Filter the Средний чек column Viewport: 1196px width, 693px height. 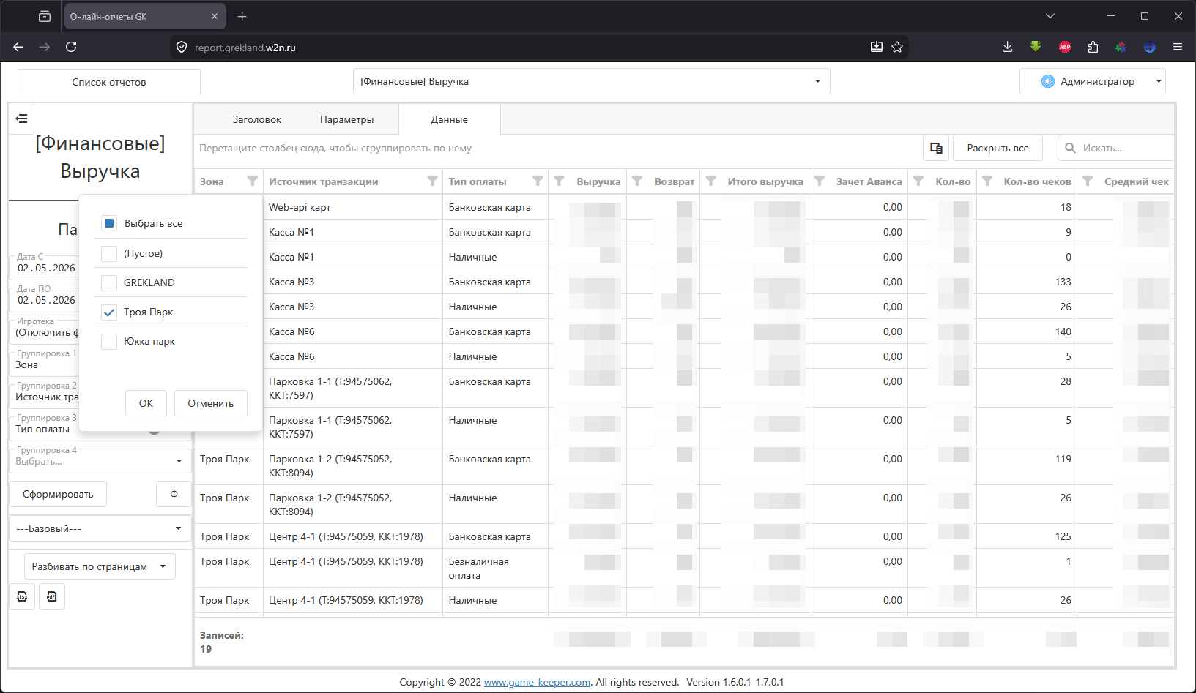(x=1088, y=181)
